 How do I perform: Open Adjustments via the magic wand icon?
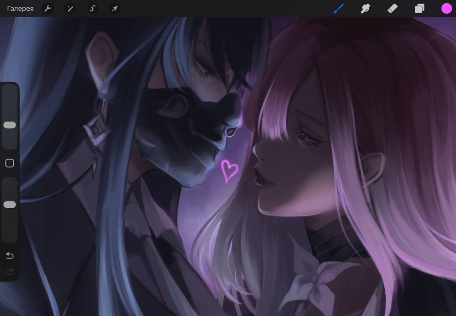click(x=70, y=8)
